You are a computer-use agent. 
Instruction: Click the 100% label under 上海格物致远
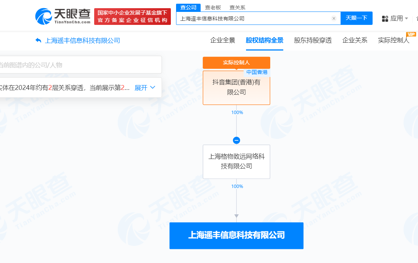(x=237, y=186)
